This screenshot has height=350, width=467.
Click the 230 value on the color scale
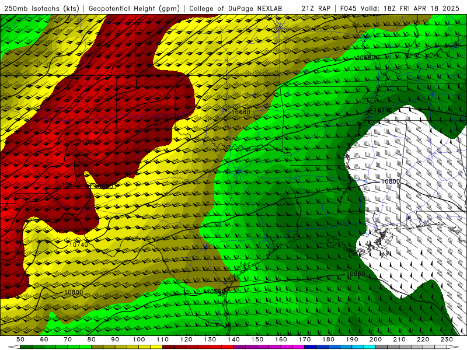click(x=447, y=339)
